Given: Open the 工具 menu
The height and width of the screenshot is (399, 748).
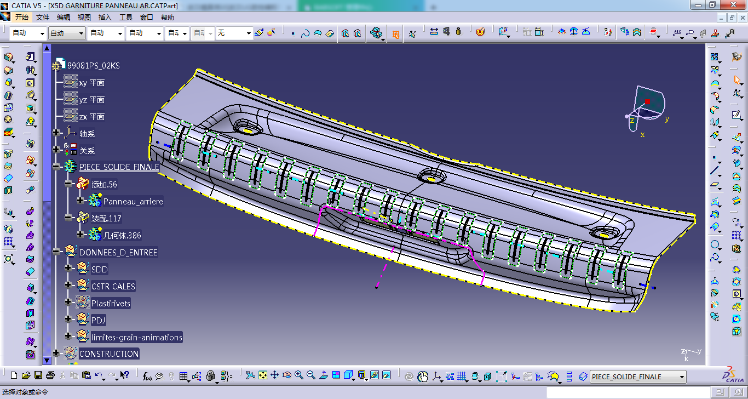Looking at the screenshot, I should (126, 18).
